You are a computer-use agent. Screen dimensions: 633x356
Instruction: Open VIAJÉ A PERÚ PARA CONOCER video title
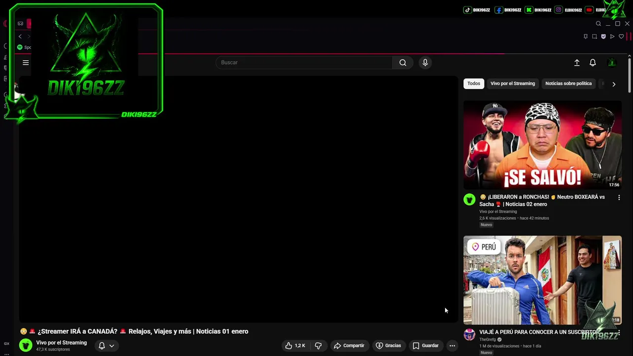[x=539, y=332]
